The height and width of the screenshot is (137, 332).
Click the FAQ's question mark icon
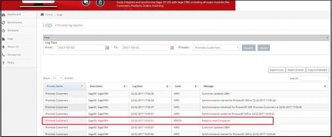(x=3, y=63)
